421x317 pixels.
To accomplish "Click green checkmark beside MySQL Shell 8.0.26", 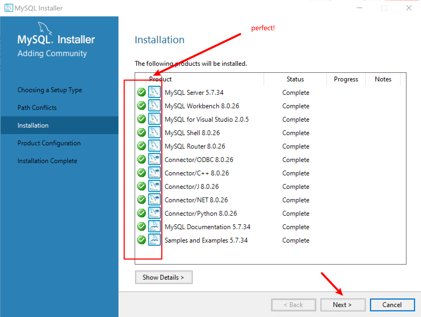I will pyautogui.click(x=142, y=132).
